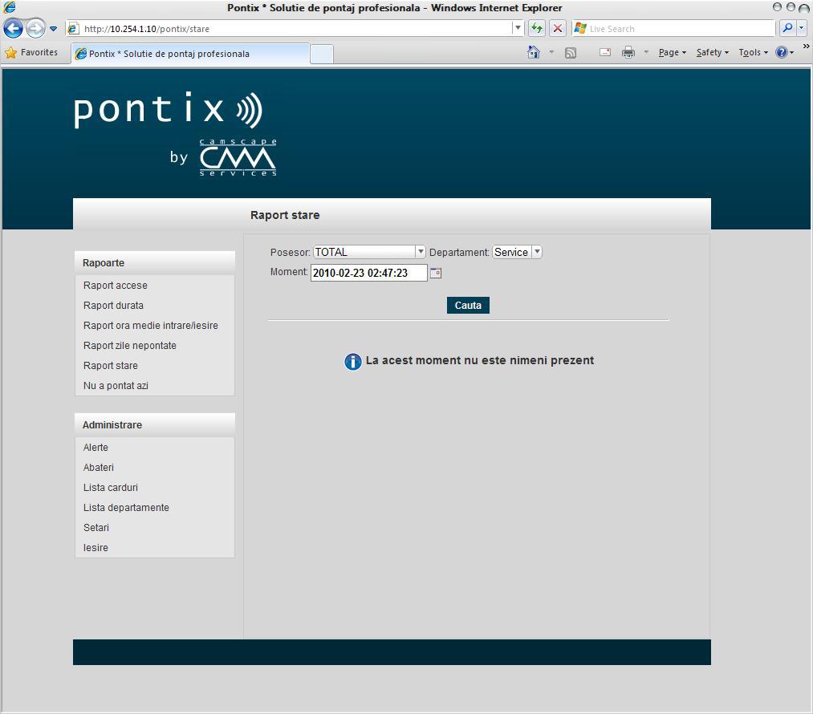
Task: Stop loading with the red X icon
Action: (557, 29)
